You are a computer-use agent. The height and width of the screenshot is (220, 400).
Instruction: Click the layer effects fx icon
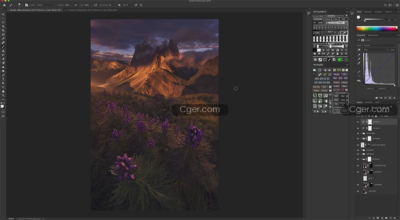pyautogui.click(x=374, y=218)
